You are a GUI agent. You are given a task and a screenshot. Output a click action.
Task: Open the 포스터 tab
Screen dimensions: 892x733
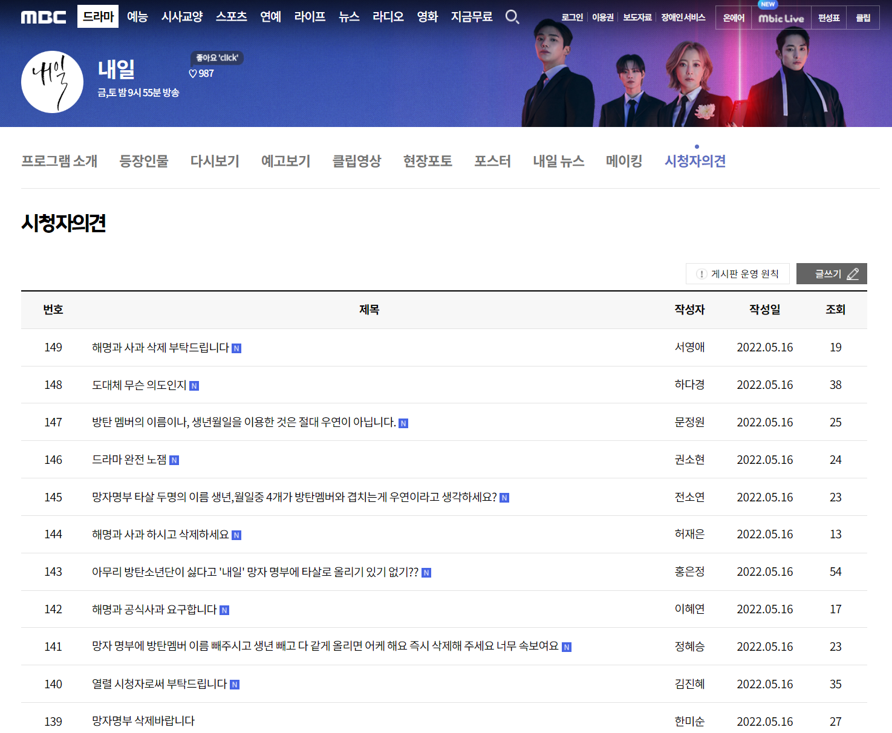click(492, 161)
